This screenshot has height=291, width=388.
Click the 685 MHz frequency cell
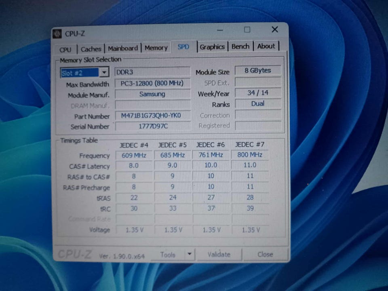[x=173, y=155]
